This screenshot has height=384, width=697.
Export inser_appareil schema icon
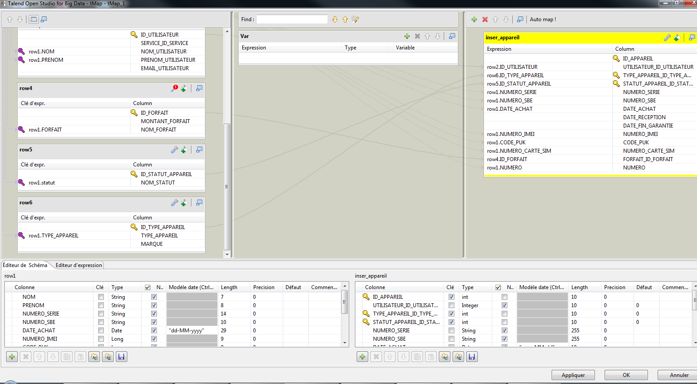coord(458,357)
